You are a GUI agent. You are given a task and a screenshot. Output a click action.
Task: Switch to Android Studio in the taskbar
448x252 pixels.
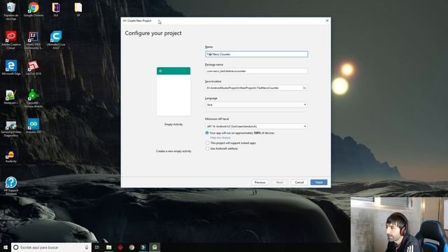[x=155, y=247]
